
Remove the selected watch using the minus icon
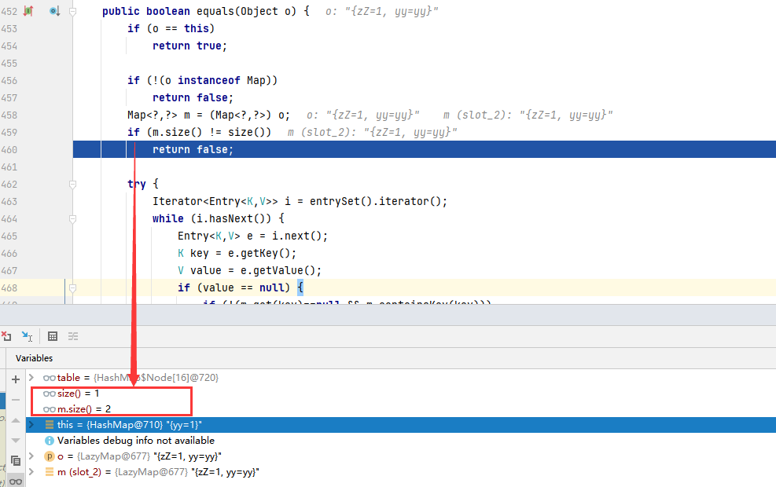(x=16, y=400)
